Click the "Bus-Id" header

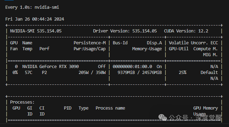(x=120, y=43)
